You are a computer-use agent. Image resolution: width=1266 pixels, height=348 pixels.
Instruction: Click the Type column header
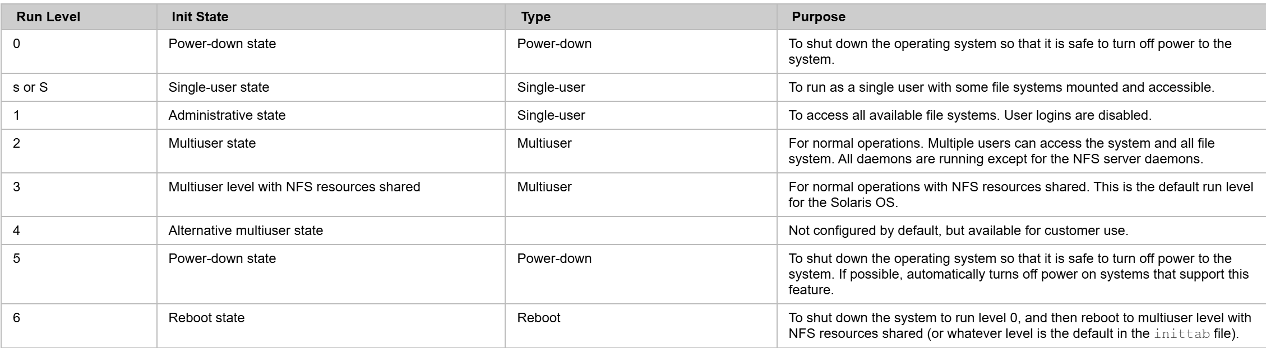[535, 17]
